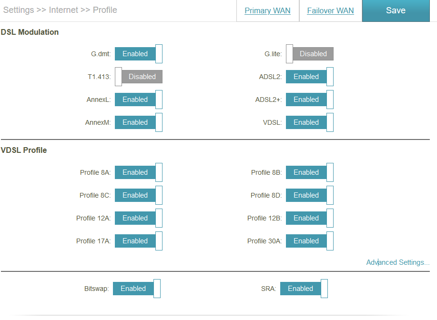Switch to the Failover WAN tab
Viewport: 437px width, 320px height.
pos(330,11)
